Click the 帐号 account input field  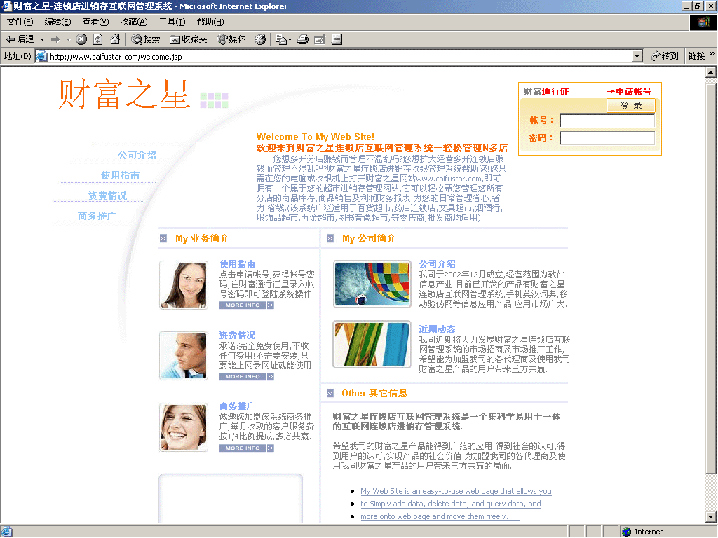tap(607, 120)
